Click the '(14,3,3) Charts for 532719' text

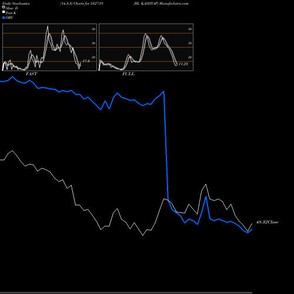tap(82, 4)
